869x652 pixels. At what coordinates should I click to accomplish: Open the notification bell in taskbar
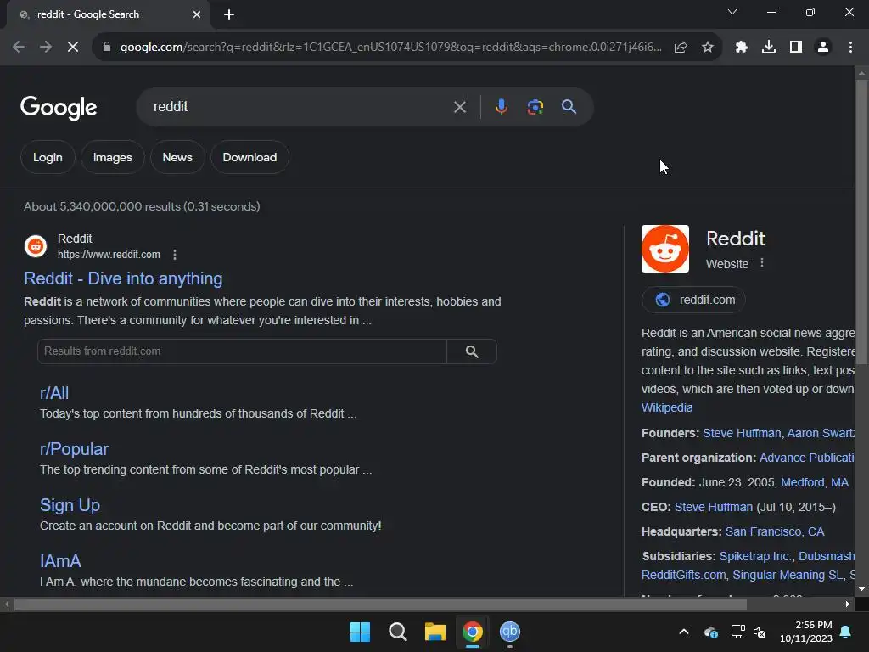(846, 632)
